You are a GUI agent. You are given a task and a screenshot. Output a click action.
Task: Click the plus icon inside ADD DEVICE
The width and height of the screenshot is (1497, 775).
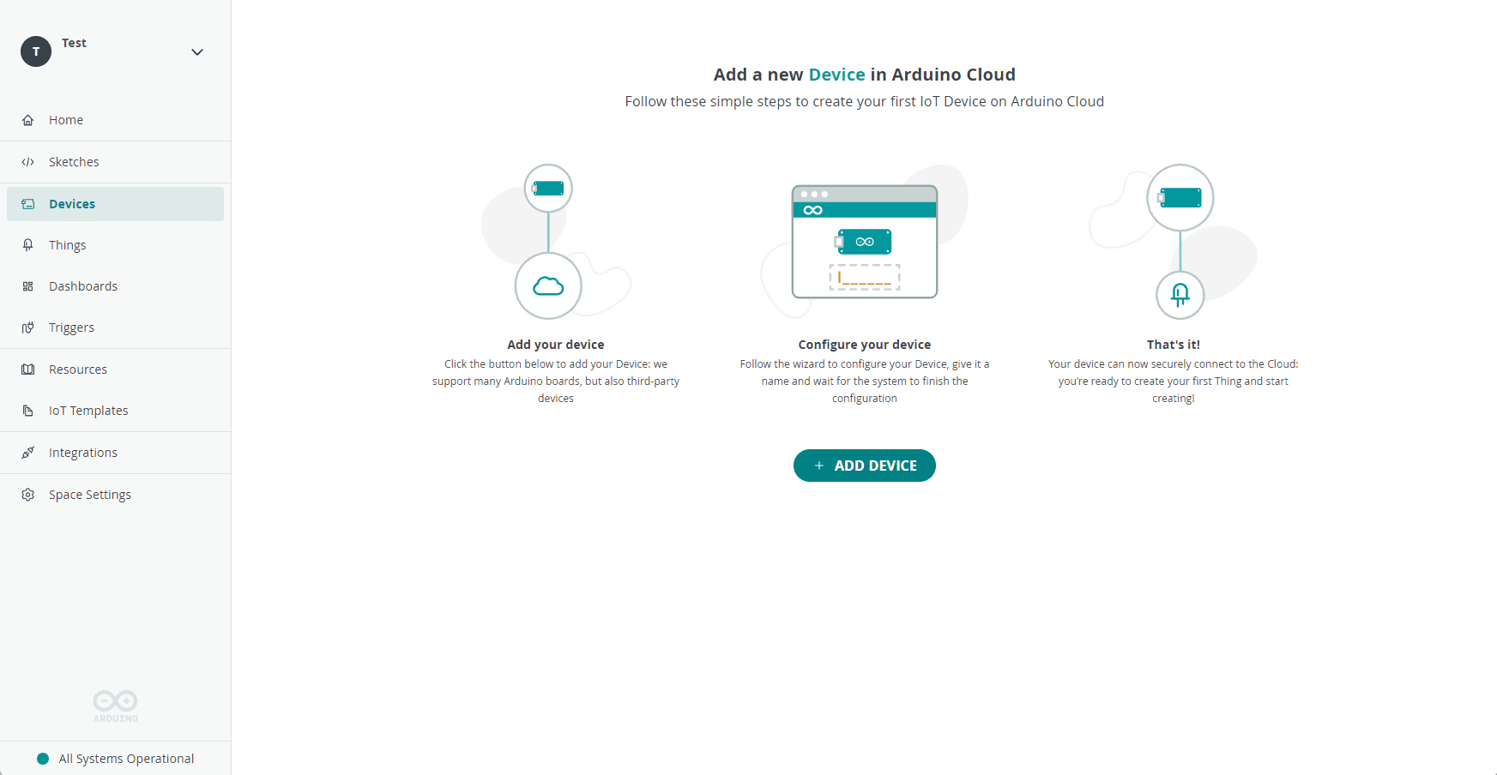tap(818, 466)
